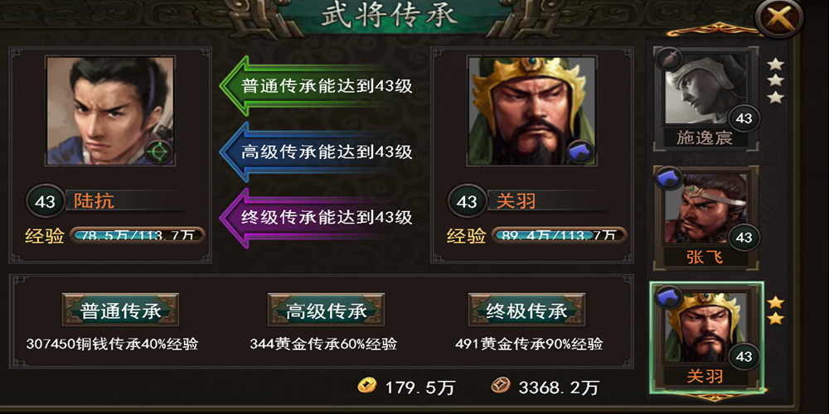Image resolution: width=829 pixels, height=414 pixels.
Task: Choose 张飞 from the general list
Action: coord(705,218)
